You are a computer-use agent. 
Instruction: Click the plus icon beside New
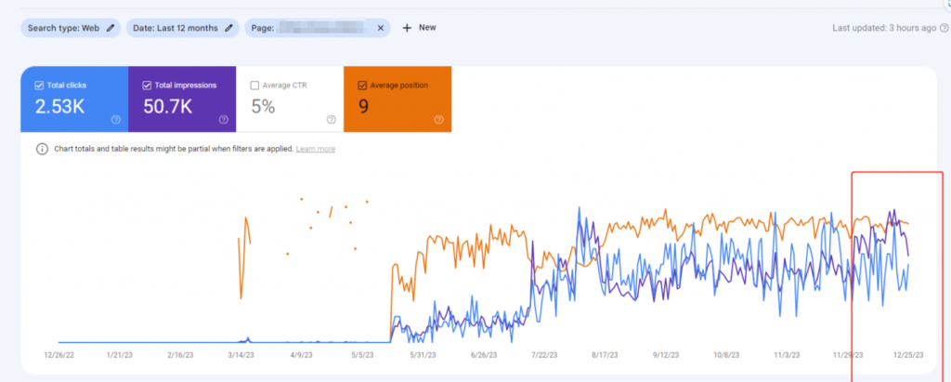click(407, 28)
